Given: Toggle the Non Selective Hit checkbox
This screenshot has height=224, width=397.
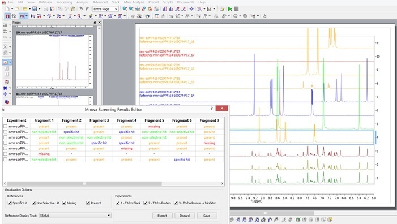Looking at the screenshot, I should (33, 203).
